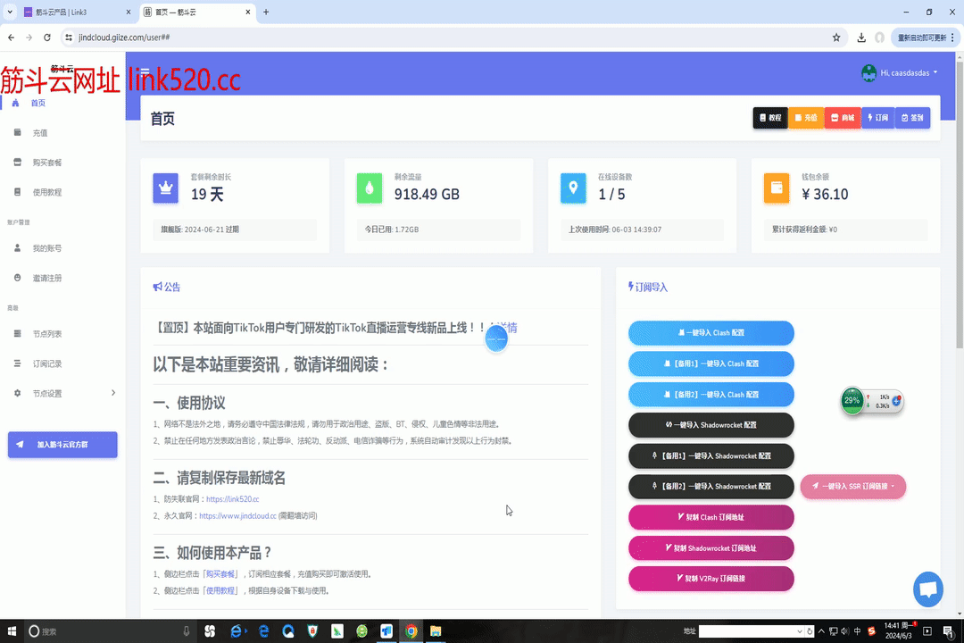This screenshot has width=964, height=643.
Task: Open the chat support bubble icon
Action: pos(928,589)
